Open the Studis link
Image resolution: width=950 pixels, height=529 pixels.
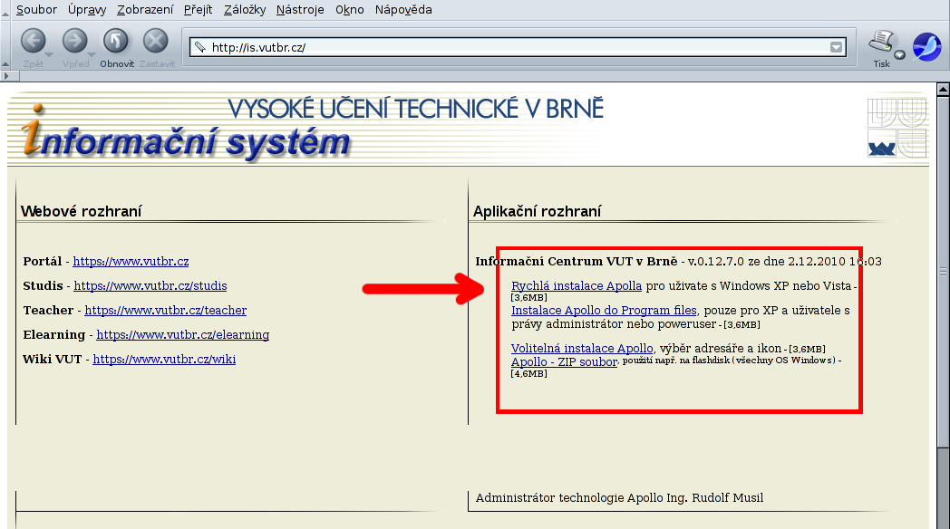coord(150,285)
